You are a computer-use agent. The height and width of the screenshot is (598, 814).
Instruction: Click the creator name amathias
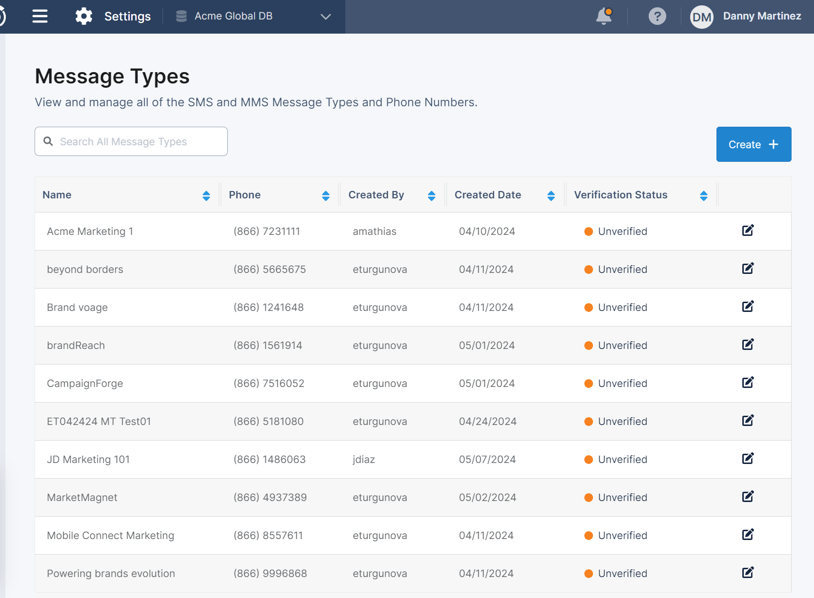375,231
